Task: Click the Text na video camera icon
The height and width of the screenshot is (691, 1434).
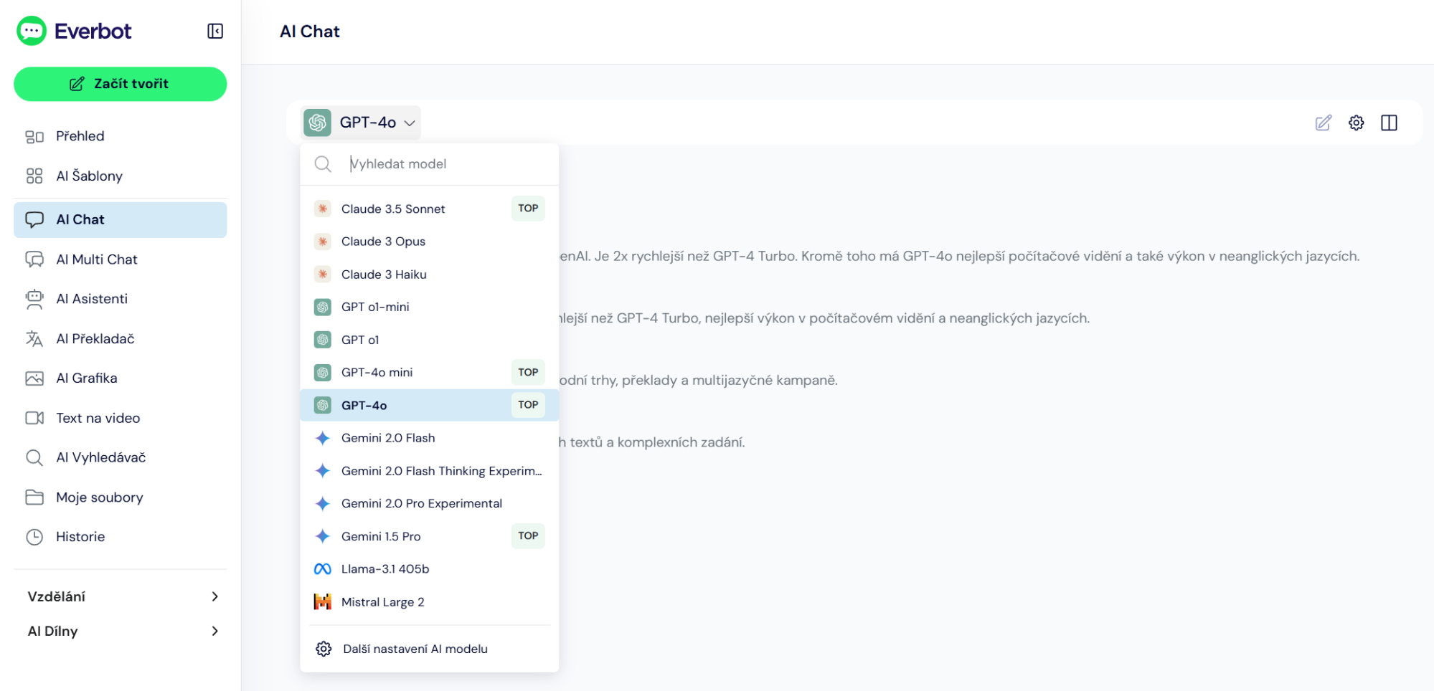Action: 34,418
